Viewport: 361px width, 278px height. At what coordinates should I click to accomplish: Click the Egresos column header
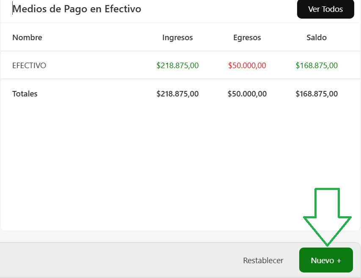click(247, 38)
